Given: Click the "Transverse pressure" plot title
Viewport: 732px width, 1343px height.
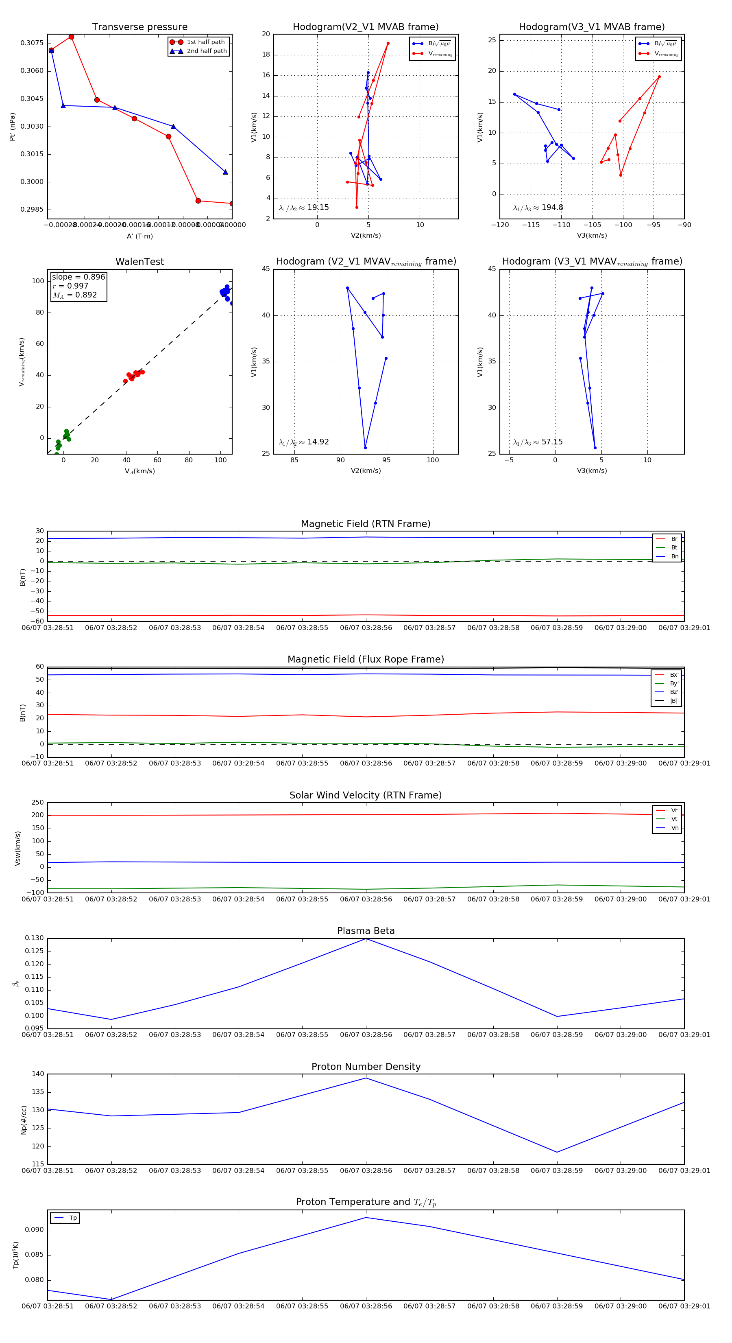Looking at the screenshot, I should click(139, 27).
